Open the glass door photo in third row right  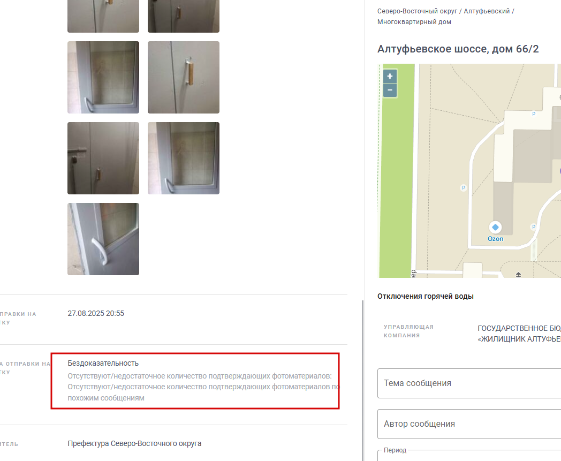[184, 158]
